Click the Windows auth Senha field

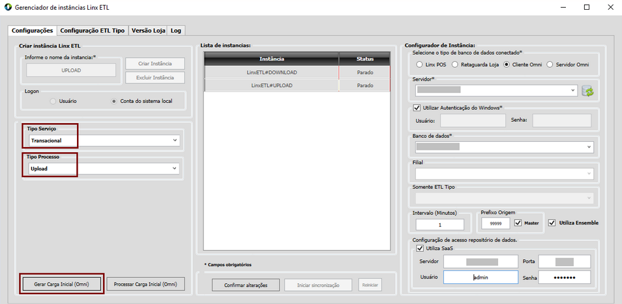point(562,120)
